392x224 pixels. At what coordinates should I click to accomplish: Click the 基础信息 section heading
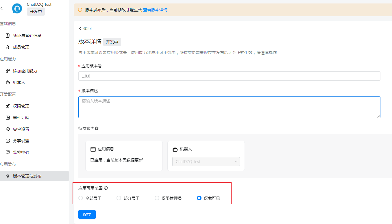coord(8,24)
